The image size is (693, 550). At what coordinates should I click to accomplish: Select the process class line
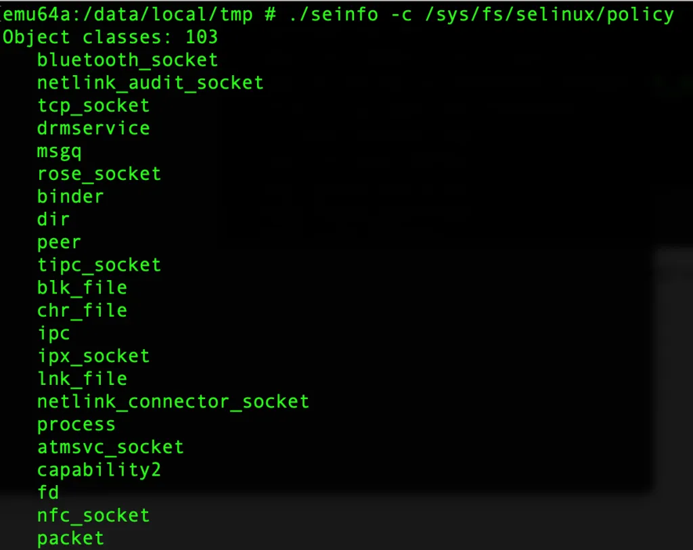(x=76, y=425)
